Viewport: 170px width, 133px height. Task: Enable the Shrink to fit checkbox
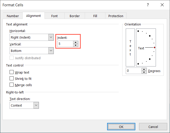tap(12, 78)
